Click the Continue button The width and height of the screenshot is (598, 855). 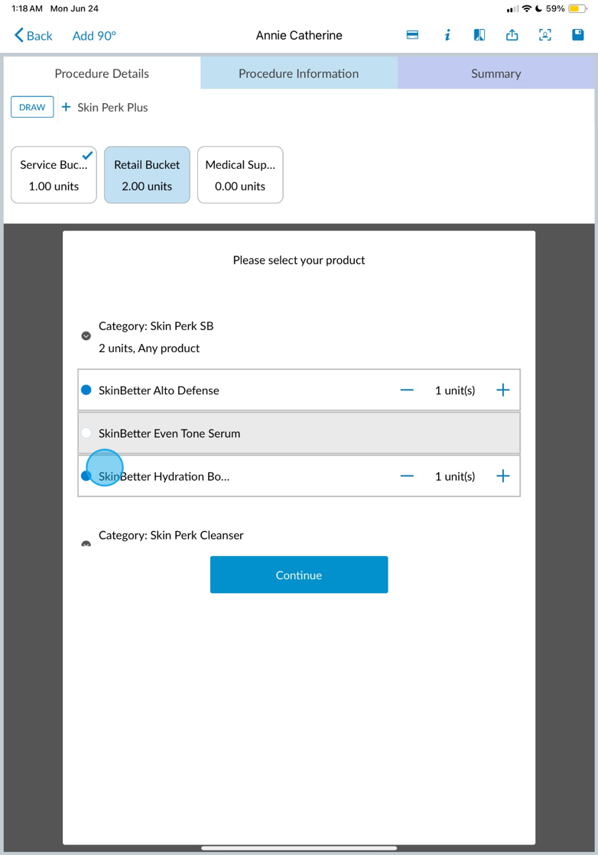(x=299, y=575)
